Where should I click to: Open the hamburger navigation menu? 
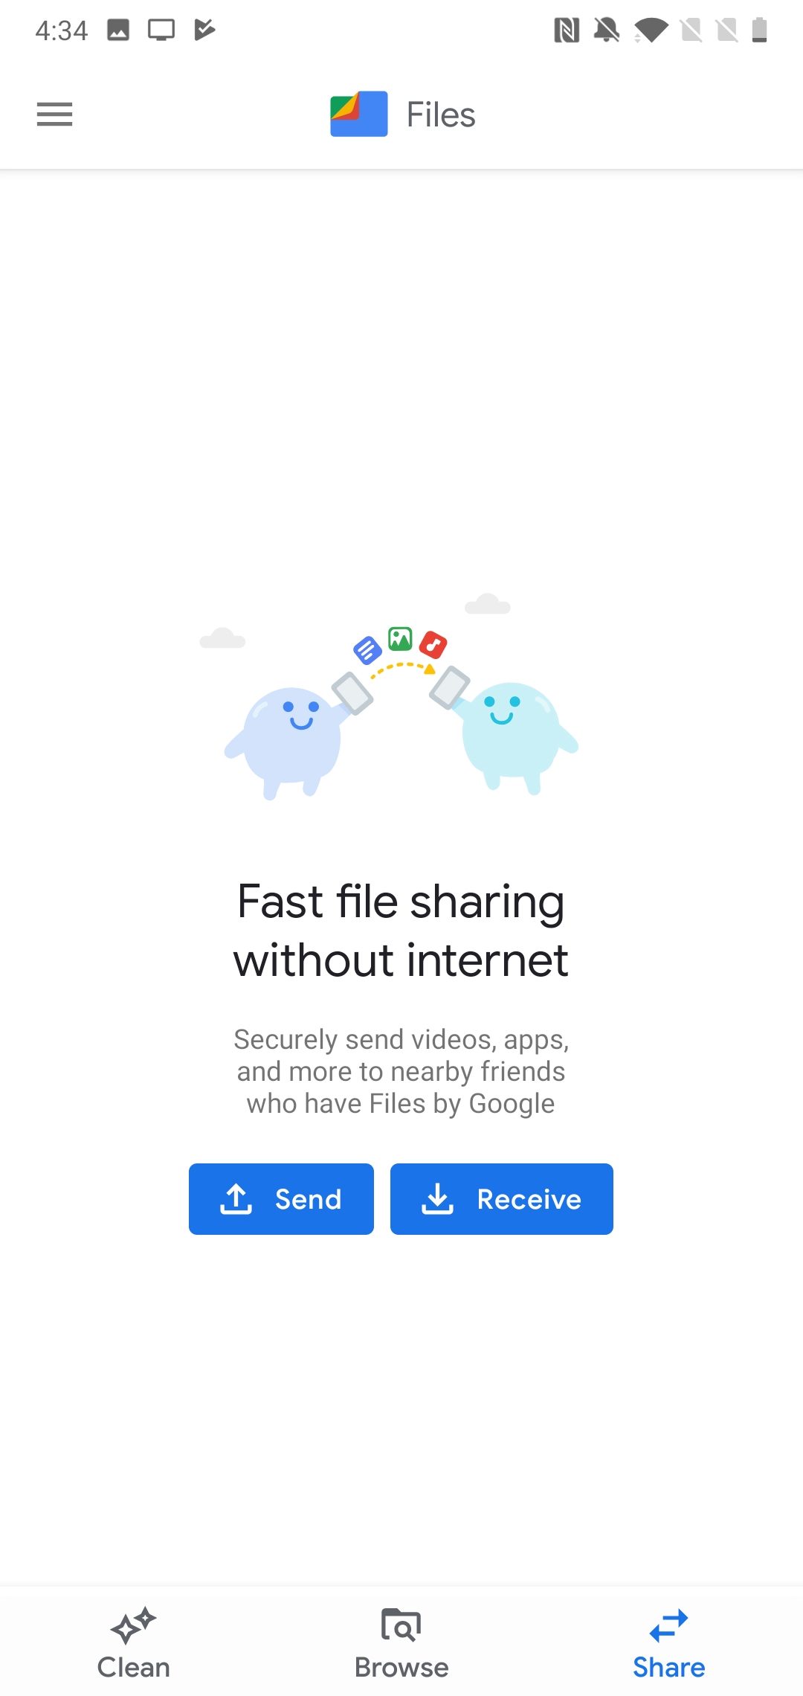coord(54,115)
